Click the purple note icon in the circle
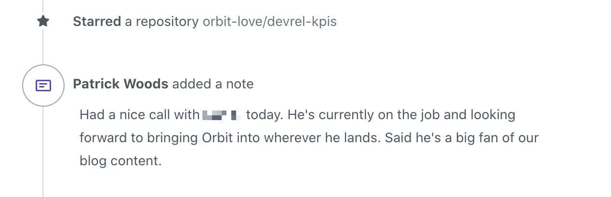 [43, 86]
